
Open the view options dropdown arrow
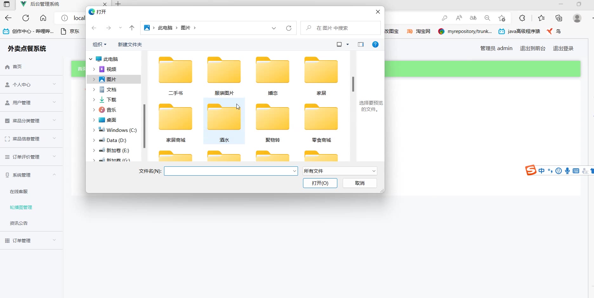pyautogui.click(x=347, y=44)
